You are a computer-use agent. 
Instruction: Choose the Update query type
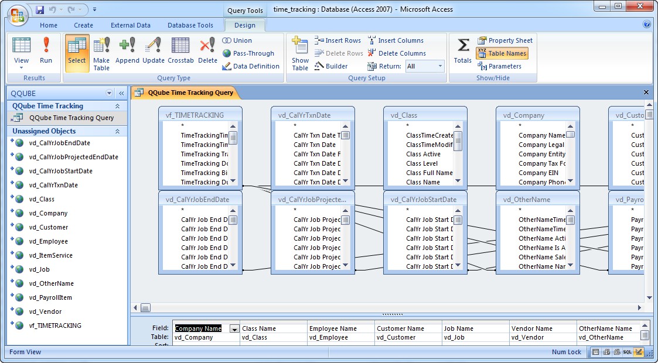[x=154, y=50]
